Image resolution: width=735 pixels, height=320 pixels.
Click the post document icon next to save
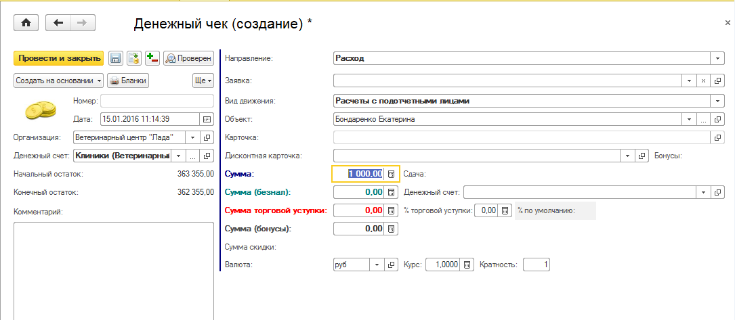pyautogui.click(x=134, y=59)
